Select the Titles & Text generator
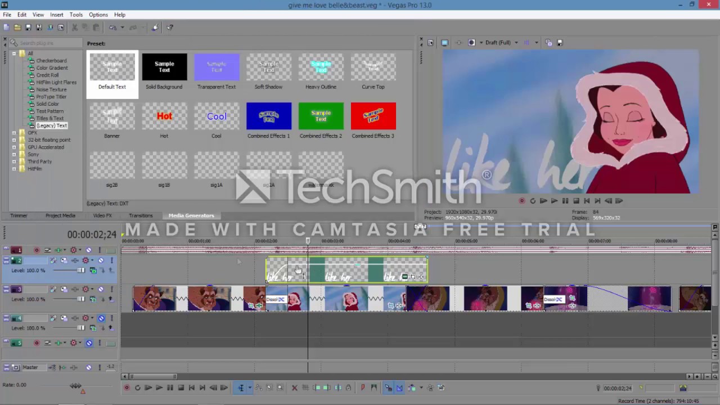This screenshot has height=405, width=720. (50, 118)
